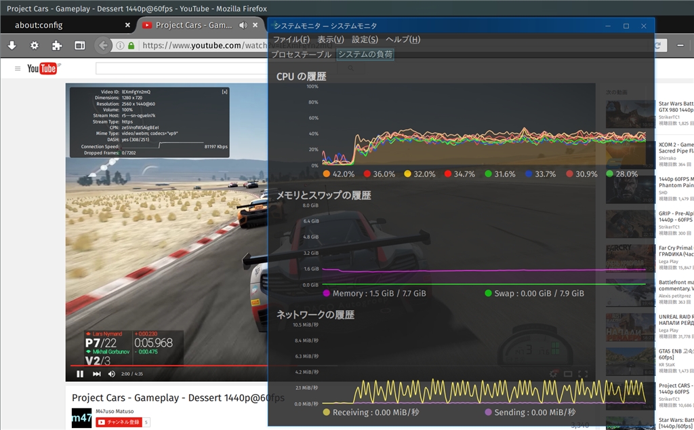
Task: Click the green padlock in the URL bar
Action: (x=131, y=45)
